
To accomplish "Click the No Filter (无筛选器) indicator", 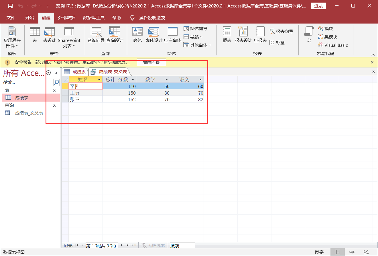I will tap(153, 245).
